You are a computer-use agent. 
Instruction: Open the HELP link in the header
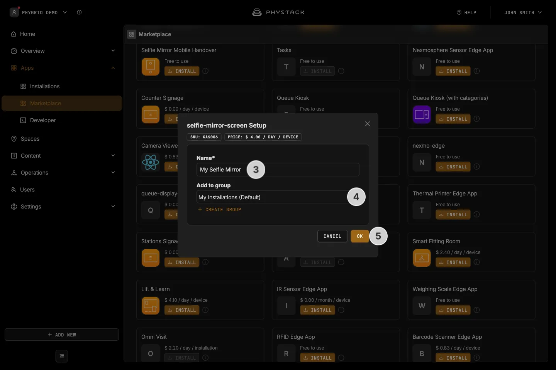[466, 12]
